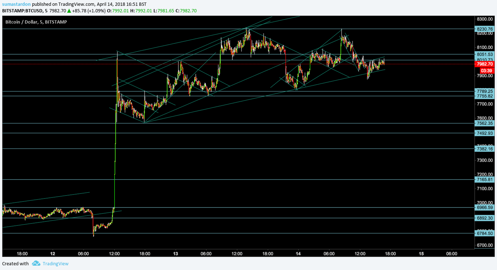Click the 8300.00 price axis tick
This screenshot has width=497, height=270.
pos(485,19)
